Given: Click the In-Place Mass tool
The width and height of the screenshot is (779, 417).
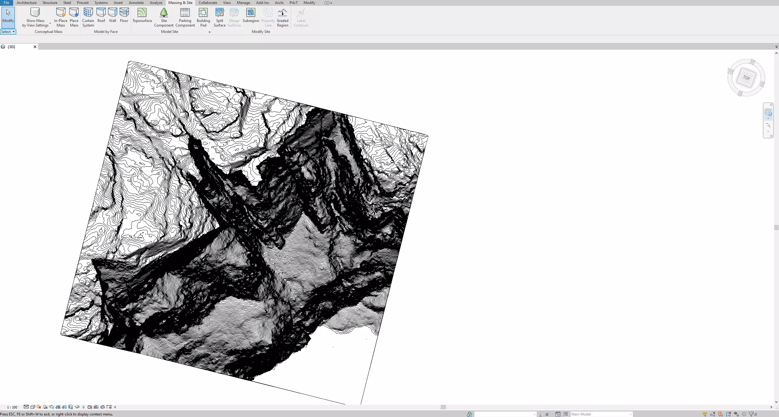Looking at the screenshot, I should [x=61, y=17].
